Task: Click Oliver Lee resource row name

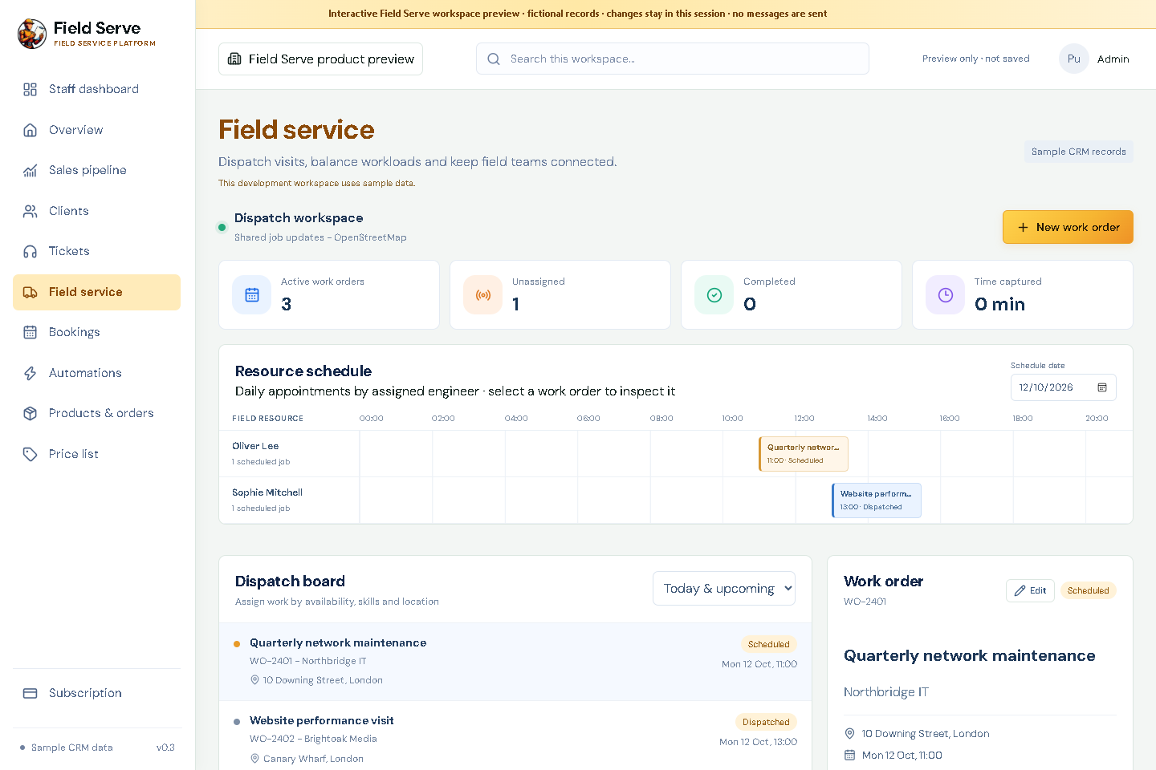Action: pos(255,446)
